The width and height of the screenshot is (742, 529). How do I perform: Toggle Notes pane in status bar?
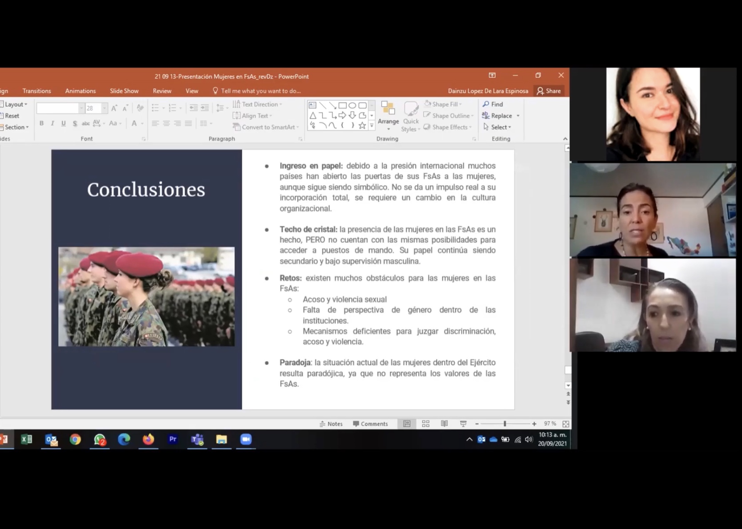[331, 424]
